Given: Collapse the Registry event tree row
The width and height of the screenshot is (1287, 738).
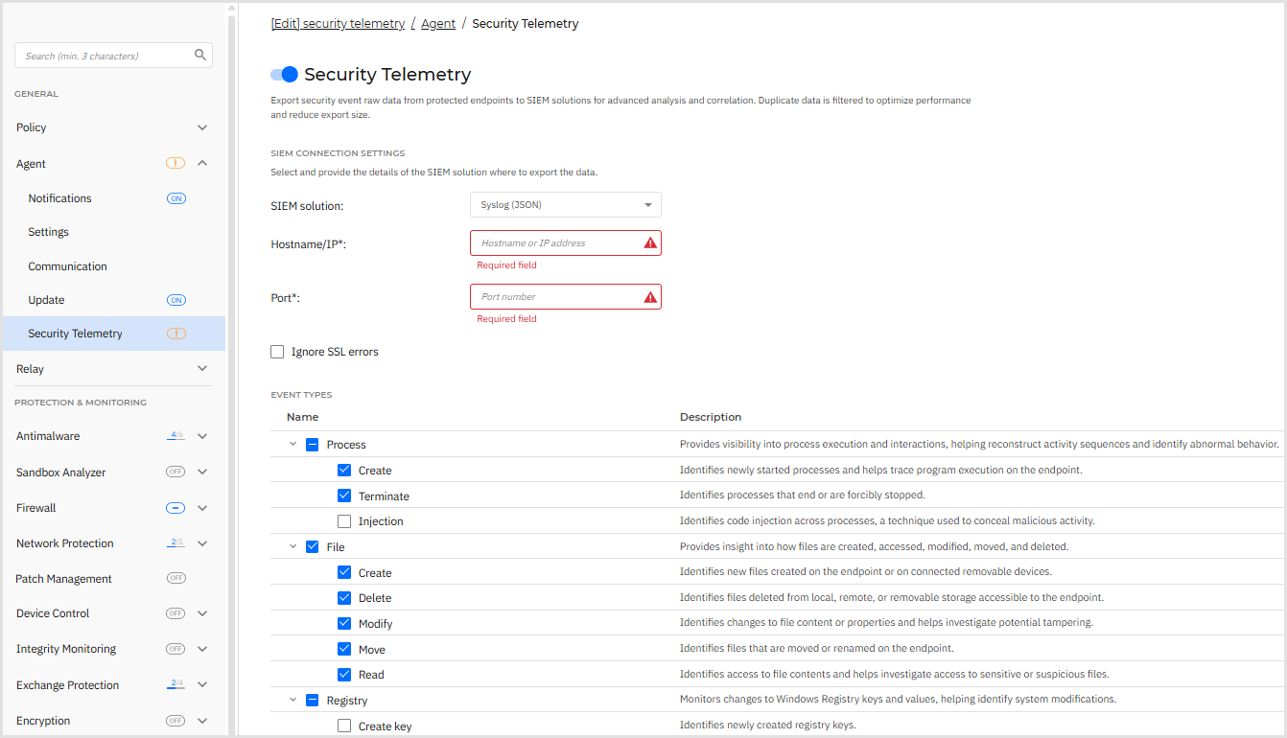Looking at the screenshot, I should (x=293, y=701).
